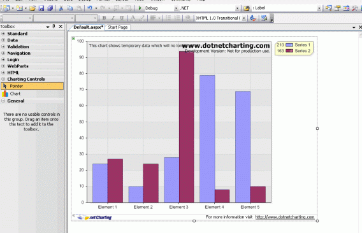Collapse the General toolbox group

click(x=3, y=101)
